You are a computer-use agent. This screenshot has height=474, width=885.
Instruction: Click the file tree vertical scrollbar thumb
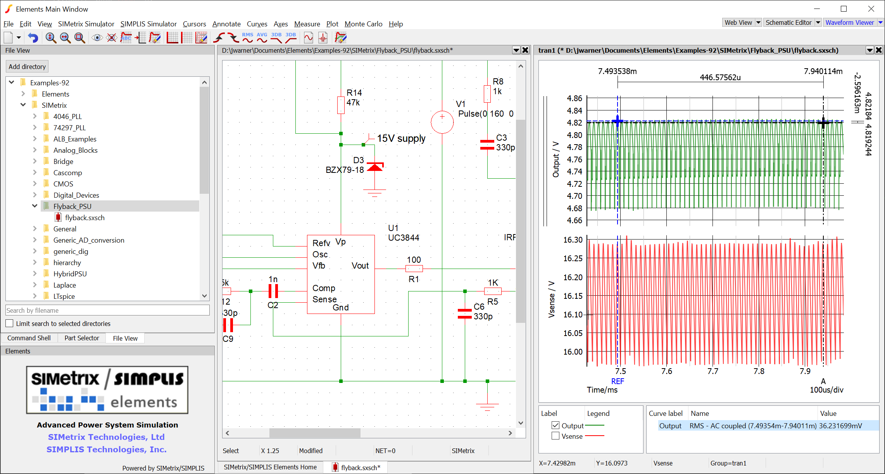coord(204,140)
